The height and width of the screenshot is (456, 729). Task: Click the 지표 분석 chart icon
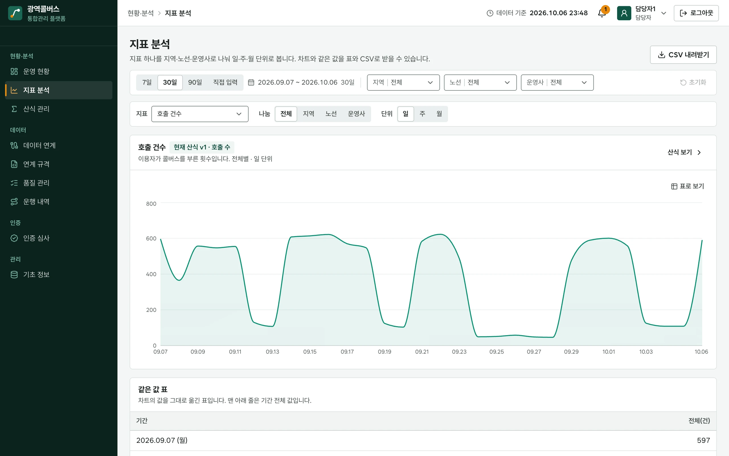pos(14,90)
